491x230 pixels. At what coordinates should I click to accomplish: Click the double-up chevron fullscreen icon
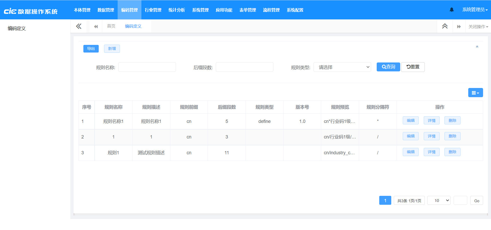(445, 26)
